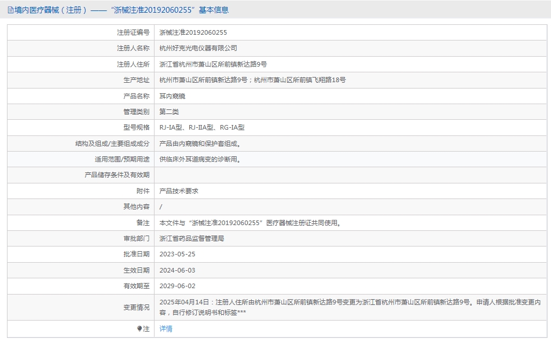Image resolution: width=551 pixels, height=342 pixels.
Task: Select the expiry date 2029-06-02
Action: [177, 286]
